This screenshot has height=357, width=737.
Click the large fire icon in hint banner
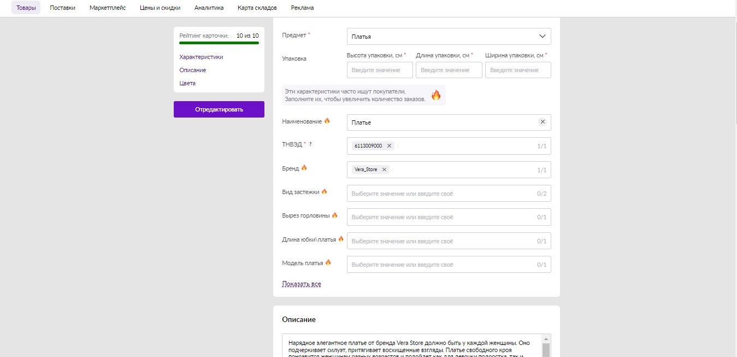[x=435, y=95]
